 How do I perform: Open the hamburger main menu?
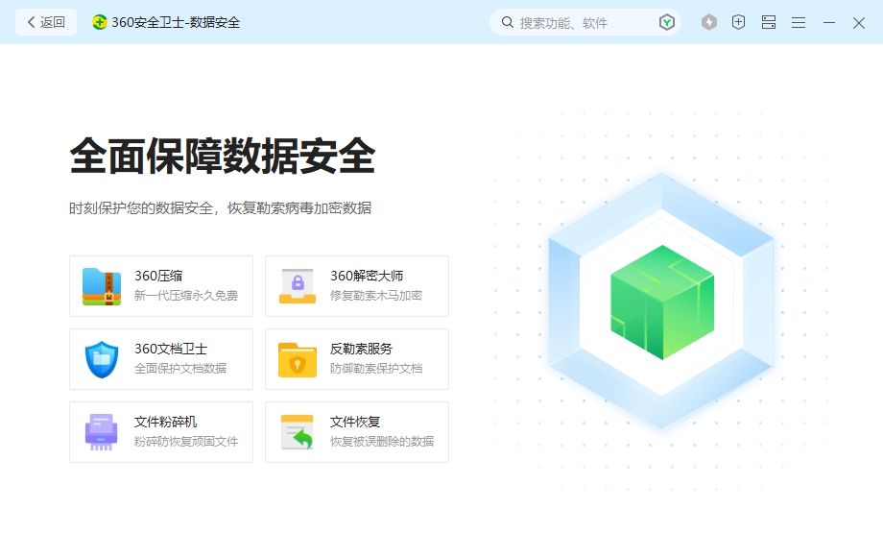click(x=799, y=22)
